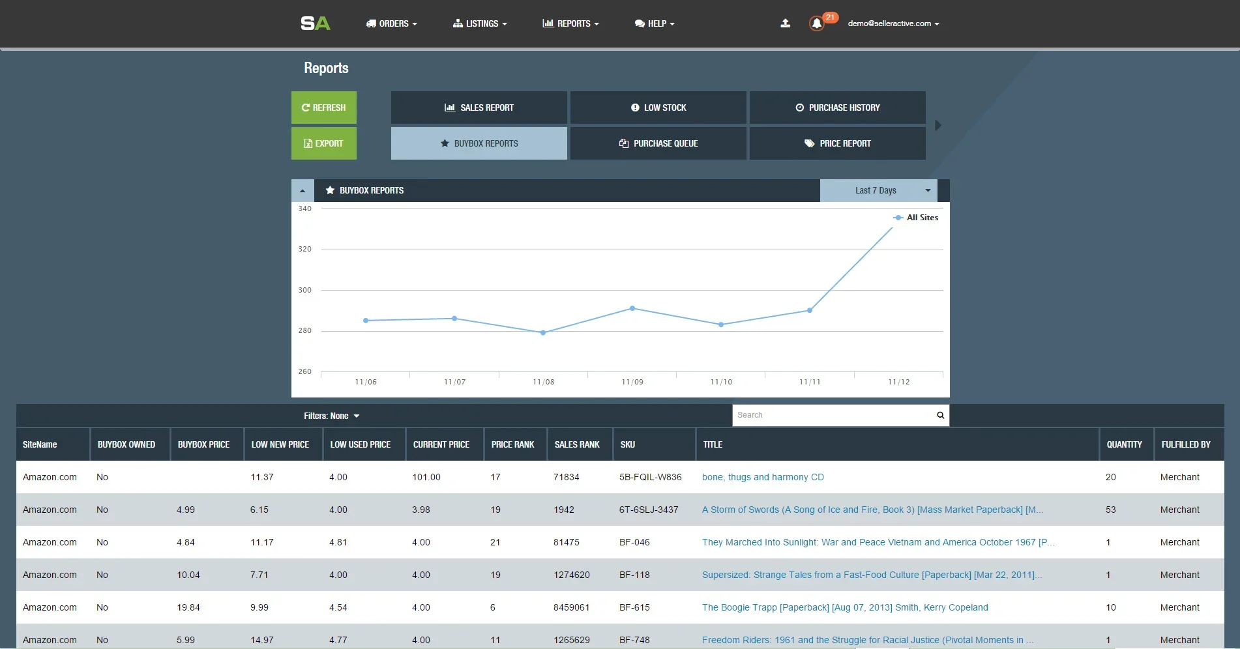Open the Listings menu
Image resolution: width=1240 pixels, height=649 pixels.
[480, 23]
